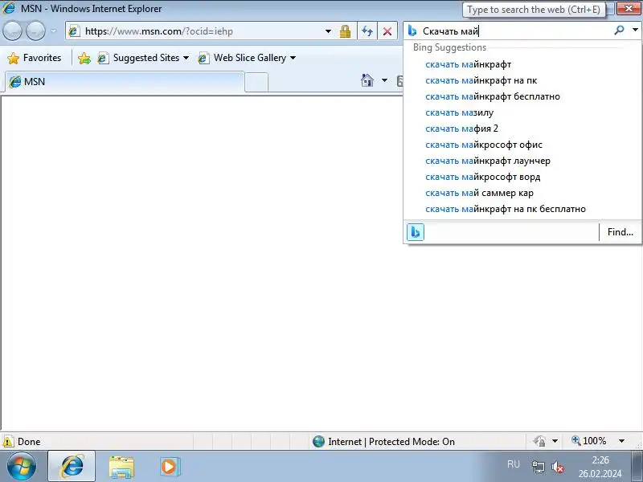Click the security lock icon

pos(345,31)
